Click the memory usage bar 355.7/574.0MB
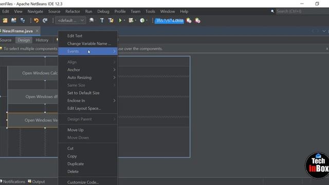 (x=170, y=21)
